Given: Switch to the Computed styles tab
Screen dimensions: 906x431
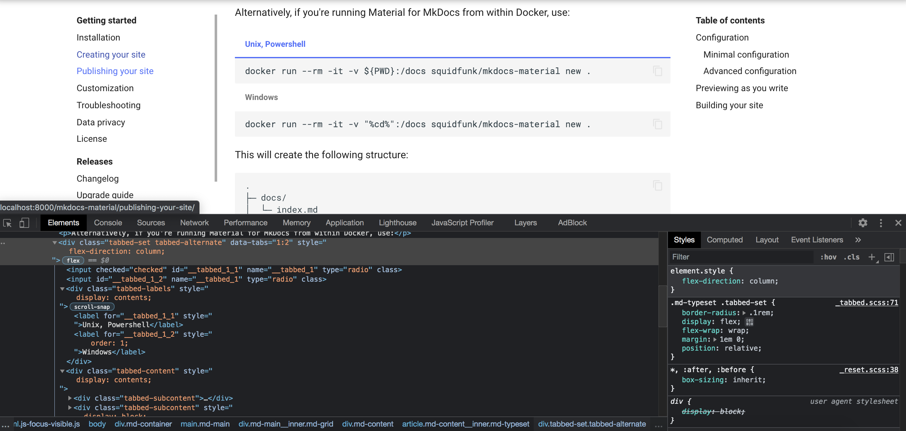Looking at the screenshot, I should (x=725, y=240).
